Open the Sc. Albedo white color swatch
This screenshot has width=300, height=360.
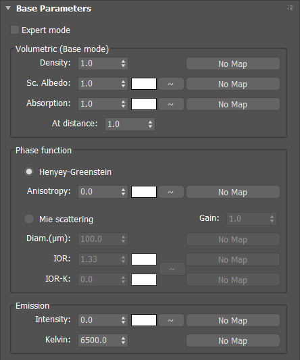coord(144,84)
